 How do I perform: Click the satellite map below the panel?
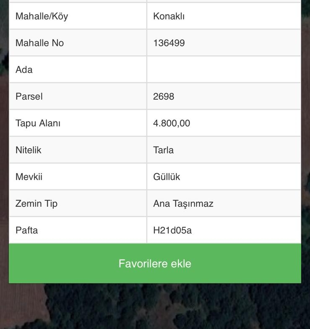point(155,307)
